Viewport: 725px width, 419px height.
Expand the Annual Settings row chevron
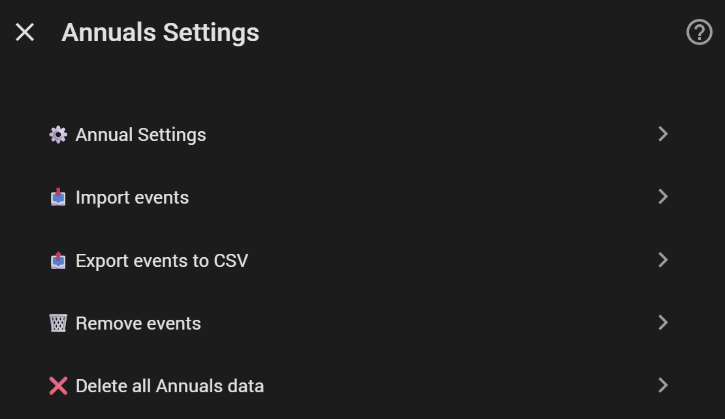(663, 134)
